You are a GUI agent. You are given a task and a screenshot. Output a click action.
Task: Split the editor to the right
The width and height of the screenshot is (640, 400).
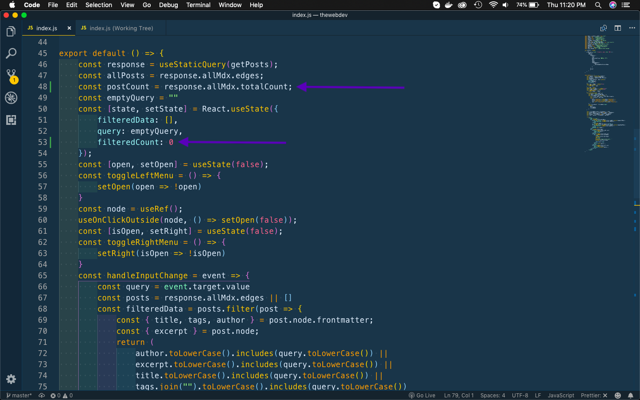pyautogui.click(x=618, y=28)
